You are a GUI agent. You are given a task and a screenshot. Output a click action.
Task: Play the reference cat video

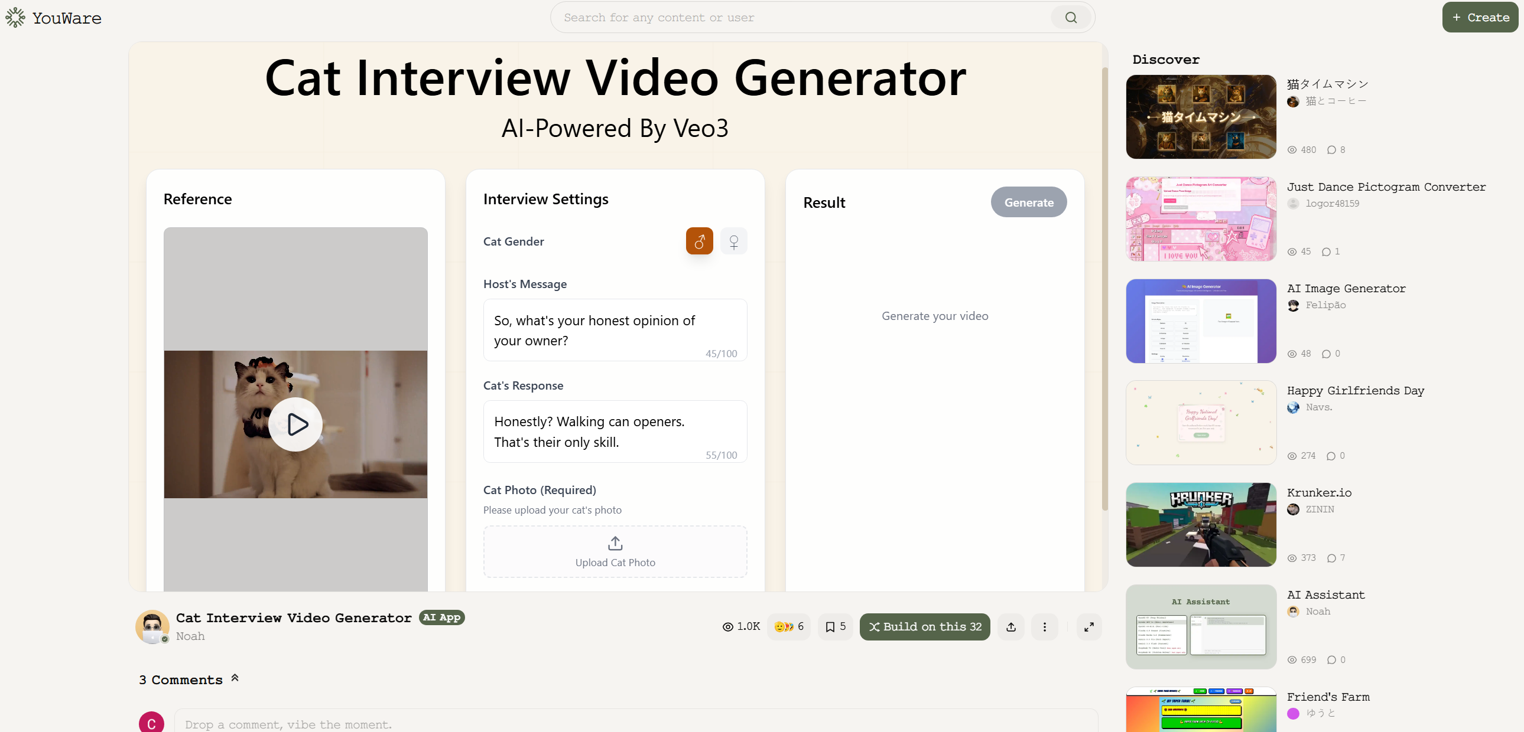[x=295, y=424]
